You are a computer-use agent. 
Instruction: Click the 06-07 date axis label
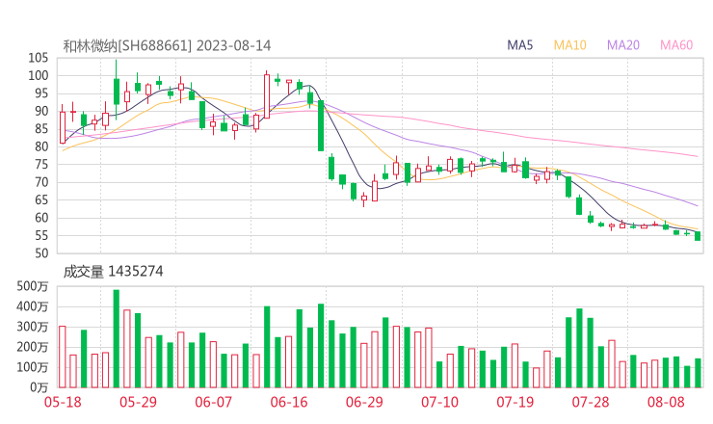point(213,402)
